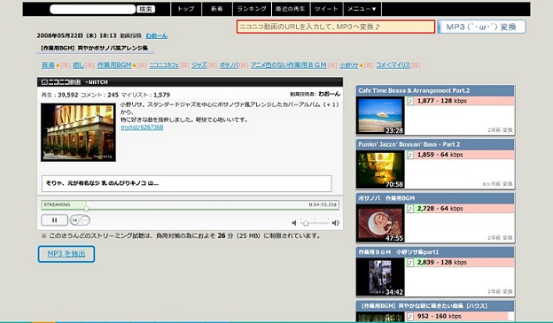Click the bracket icon after 小野リサ tag

(x=369, y=65)
